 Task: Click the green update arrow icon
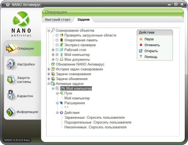point(53,64)
